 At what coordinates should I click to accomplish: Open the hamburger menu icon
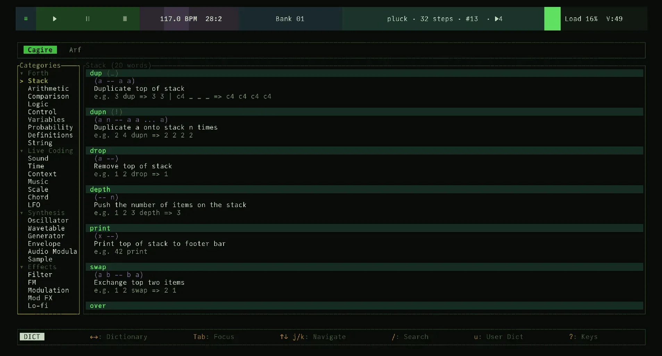click(x=26, y=19)
